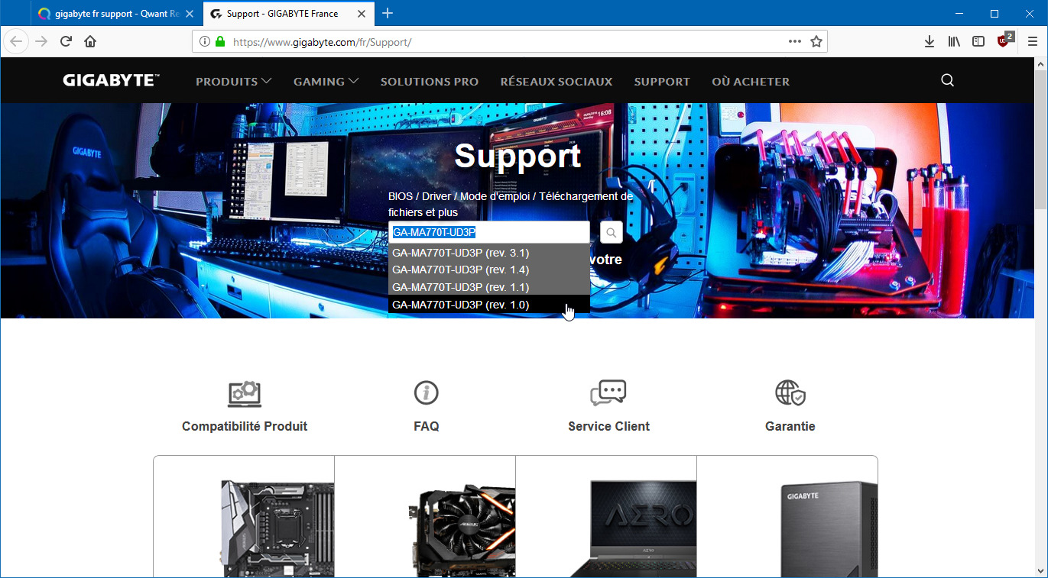Open the Garantie text link

(790, 426)
